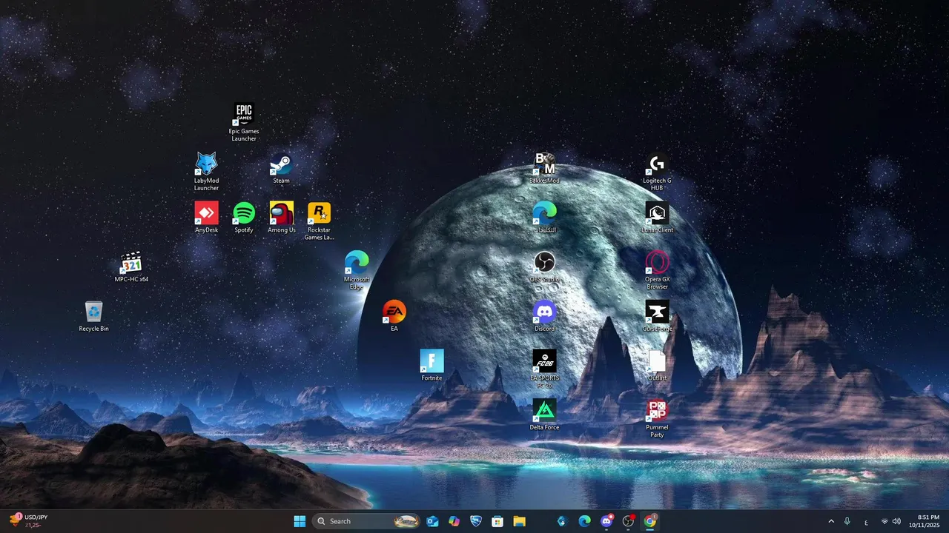Open the network and volume quick settings
The image size is (949, 533).
(890, 521)
